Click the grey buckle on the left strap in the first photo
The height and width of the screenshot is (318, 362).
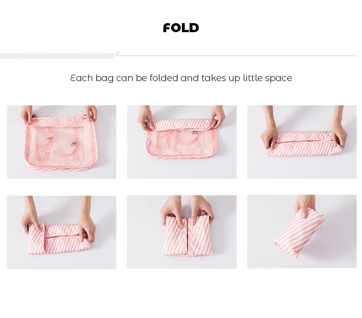tap(49, 138)
